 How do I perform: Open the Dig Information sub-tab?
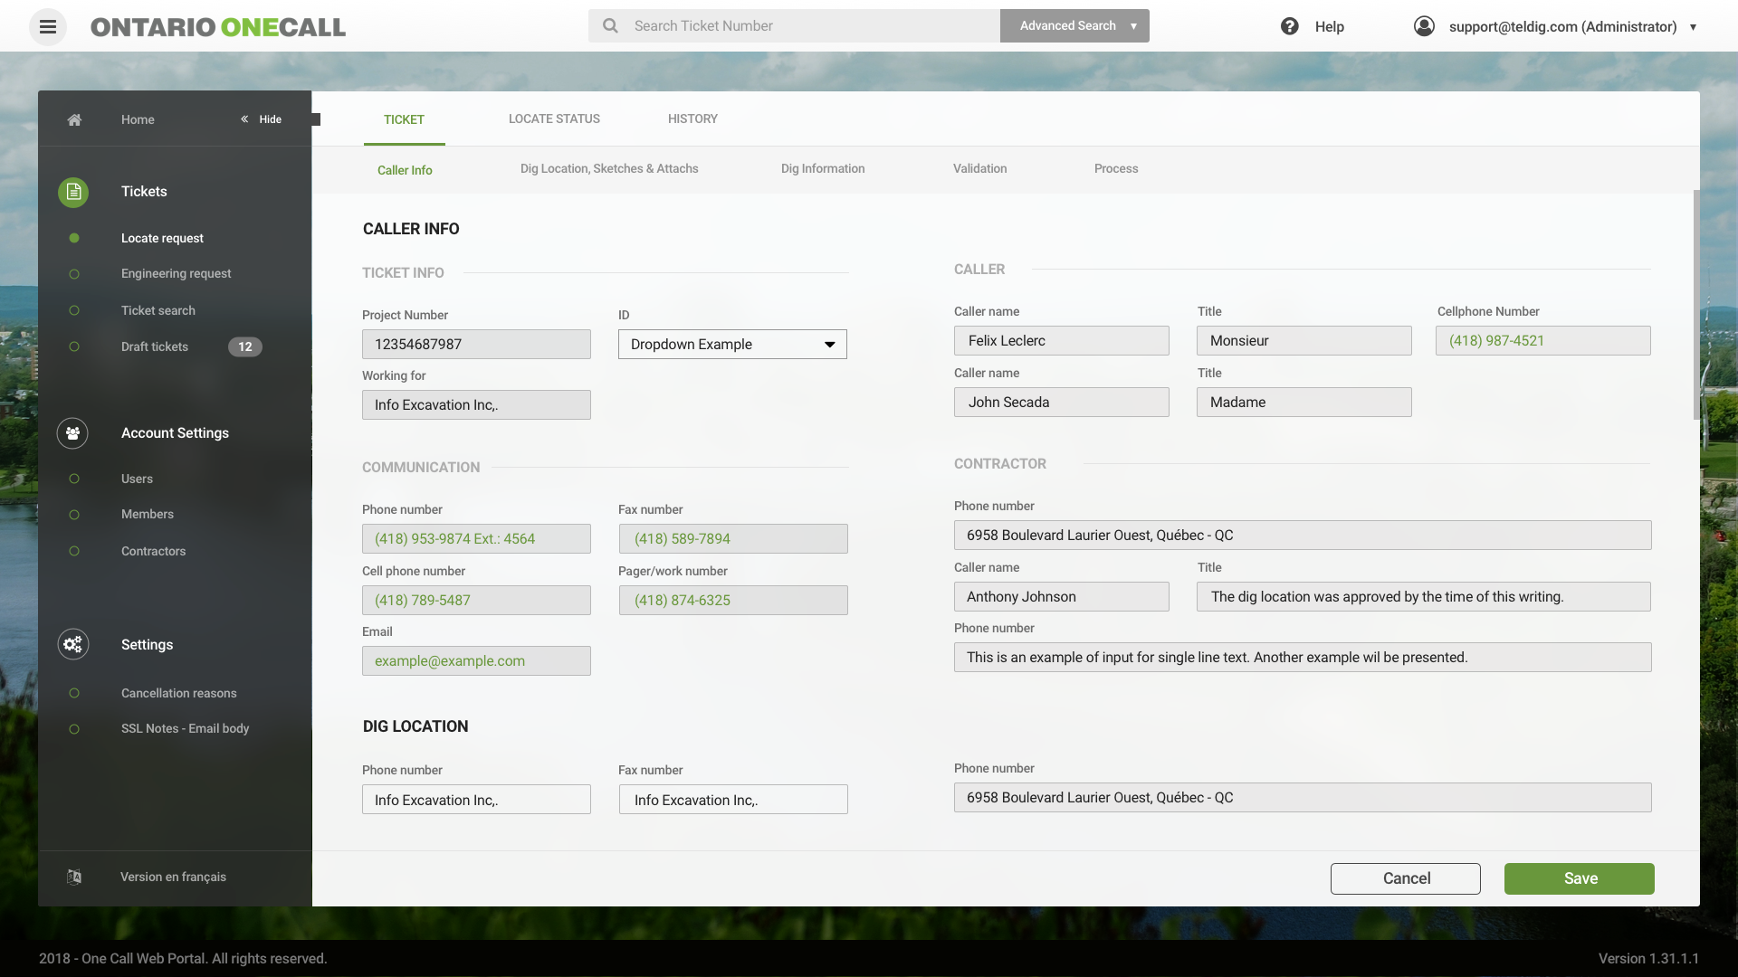point(823,169)
